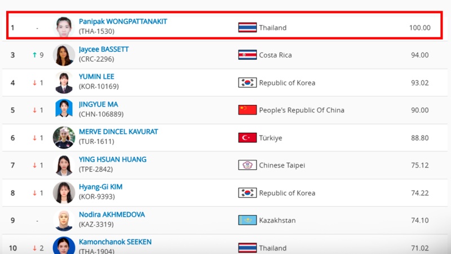This screenshot has height=254, width=451.
Task: Click Jingyue Ma's profile photo
Action: [x=64, y=110]
